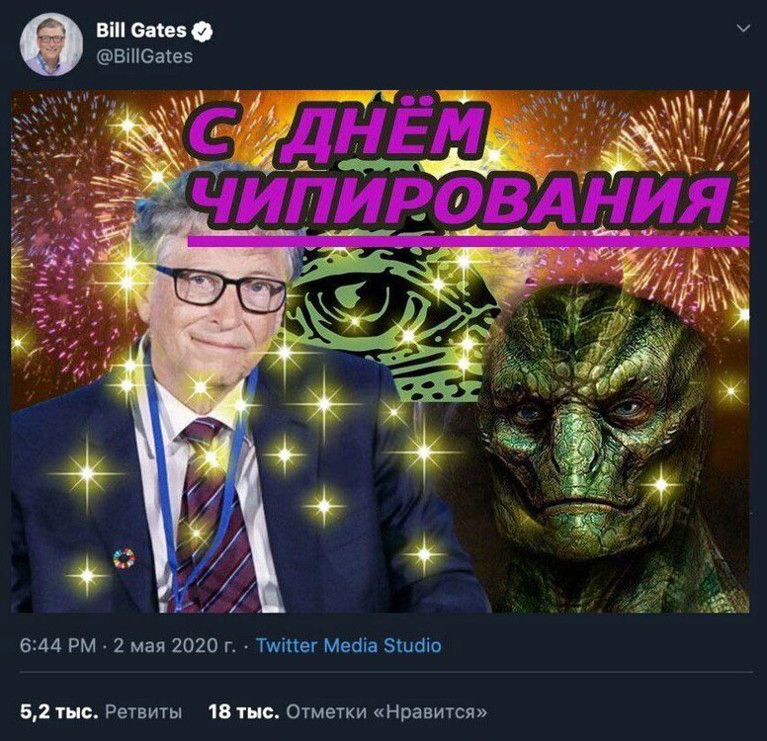Screen dimensions: 767x741
Task: Click the 6:44 PM timestamp
Action: 57,645
